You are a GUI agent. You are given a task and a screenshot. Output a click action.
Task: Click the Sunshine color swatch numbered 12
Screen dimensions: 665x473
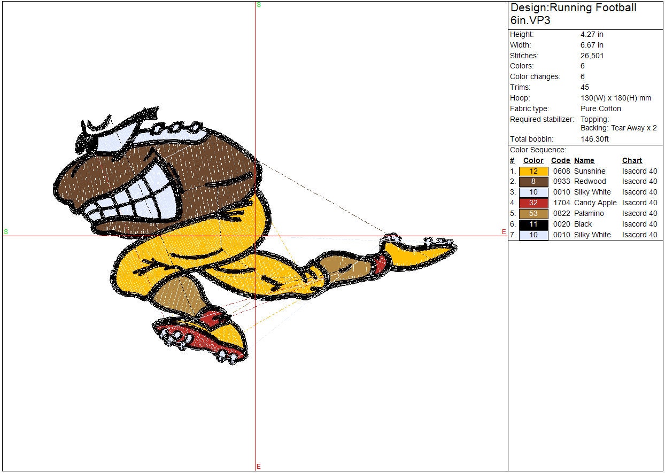(533, 172)
